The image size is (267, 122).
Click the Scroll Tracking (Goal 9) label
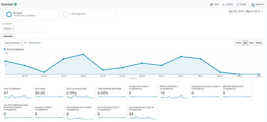coord(108,108)
